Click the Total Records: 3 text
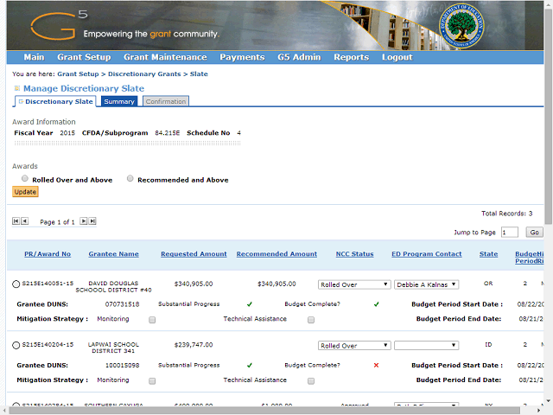The image size is (553, 415). [507, 214]
